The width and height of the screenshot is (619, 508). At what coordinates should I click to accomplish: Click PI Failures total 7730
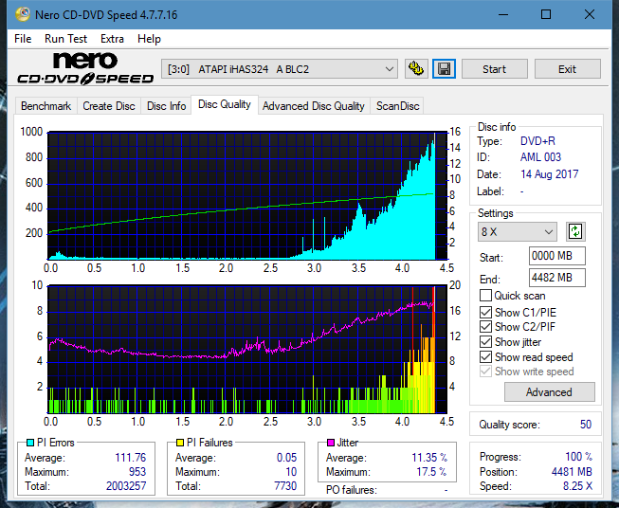pos(285,486)
